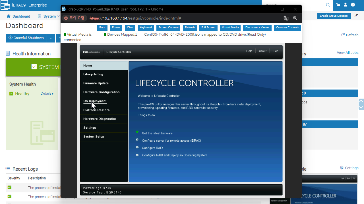This screenshot has height=204, width=364.
Task: Click gear icon beside RAID and Deploy item
Action: point(137,155)
